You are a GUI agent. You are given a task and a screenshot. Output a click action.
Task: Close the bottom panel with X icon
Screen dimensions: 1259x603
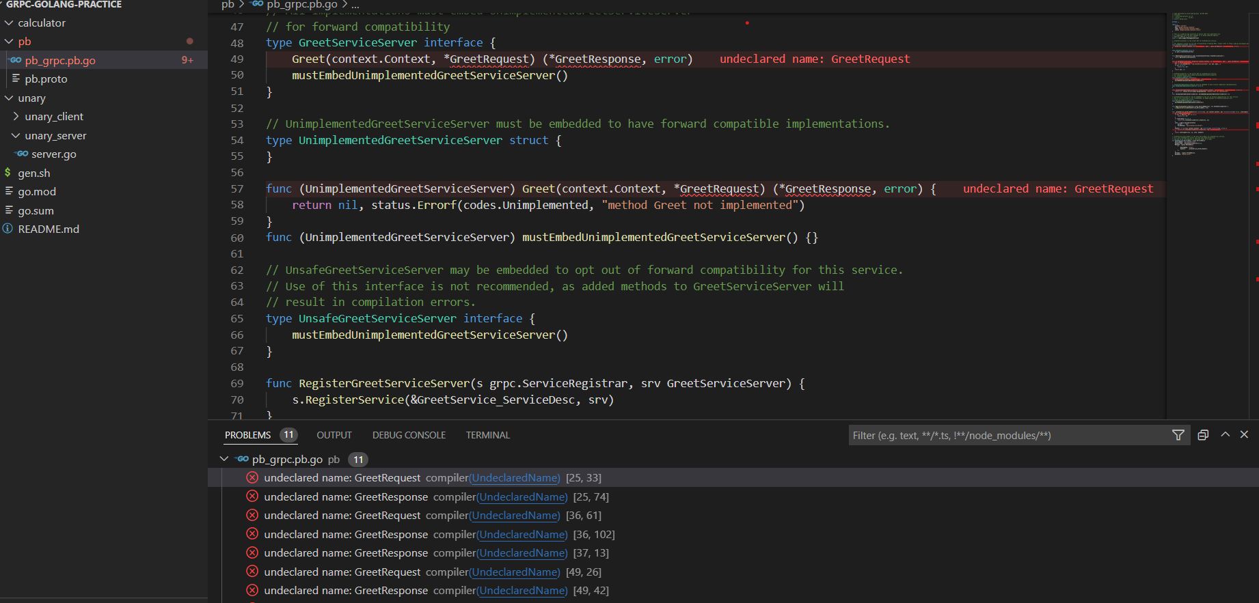[x=1244, y=434]
